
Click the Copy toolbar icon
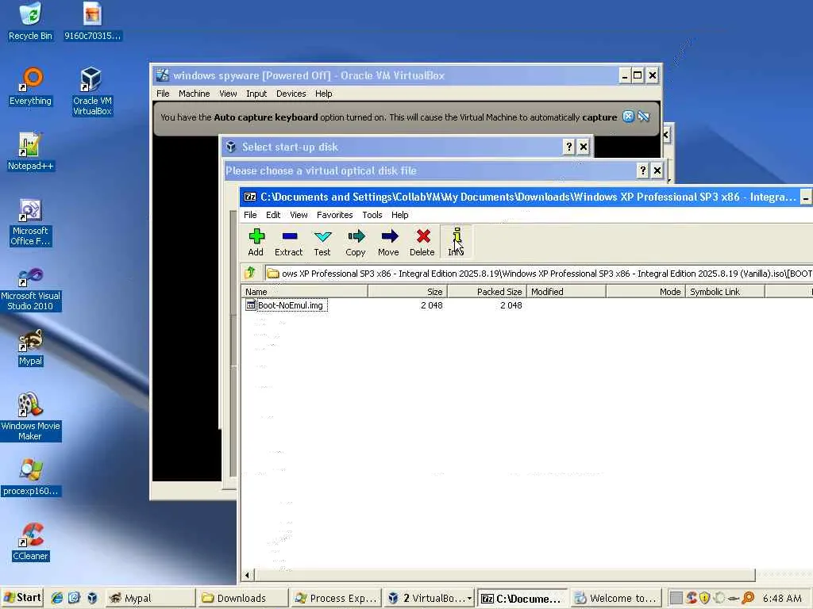(x=356, y=243)
